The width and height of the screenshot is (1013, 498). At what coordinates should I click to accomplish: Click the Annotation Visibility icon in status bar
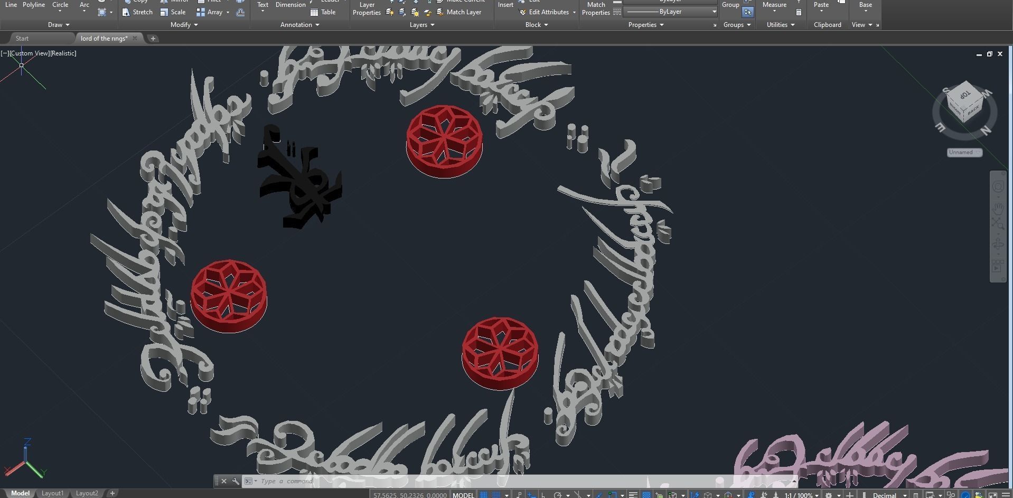click(x=752, y=495)
